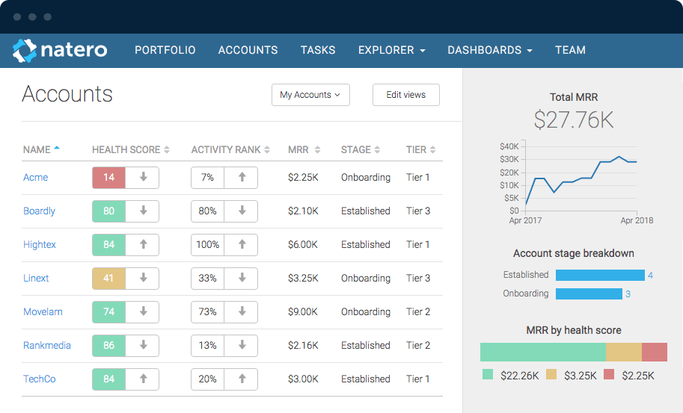Open the Tasks nav item
The height and width of the screenshot is (413, 683).
(318, 51)
